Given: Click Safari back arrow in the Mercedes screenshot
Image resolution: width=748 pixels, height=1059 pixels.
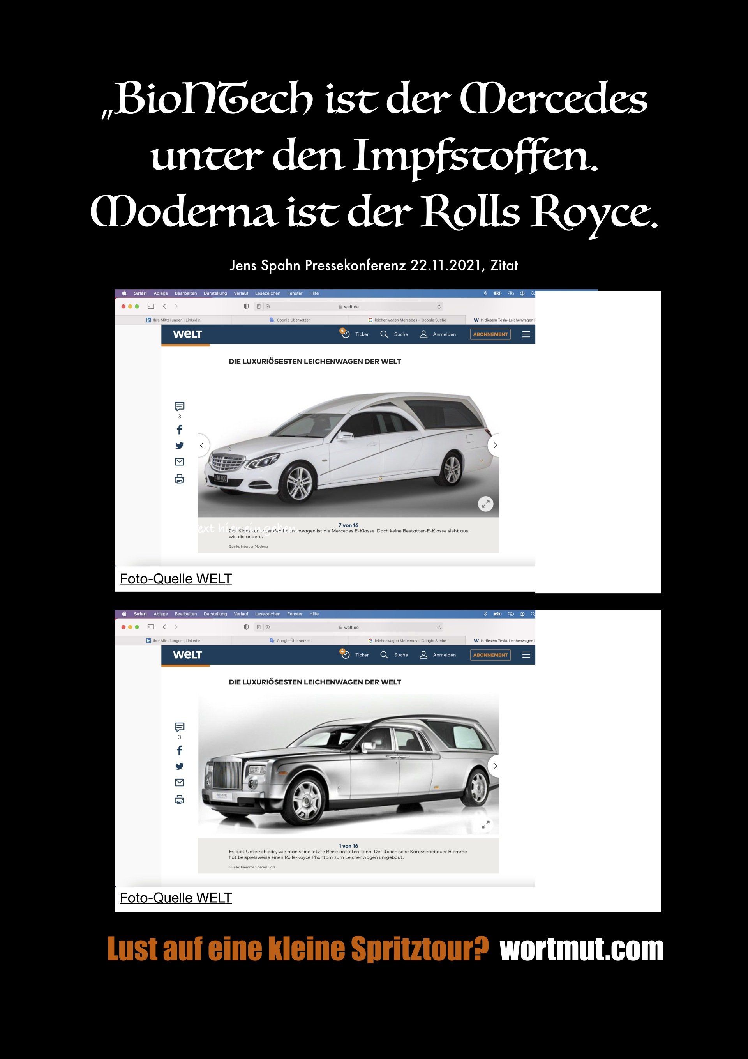Looking at the screenshot, I should (x=164, y=306).
